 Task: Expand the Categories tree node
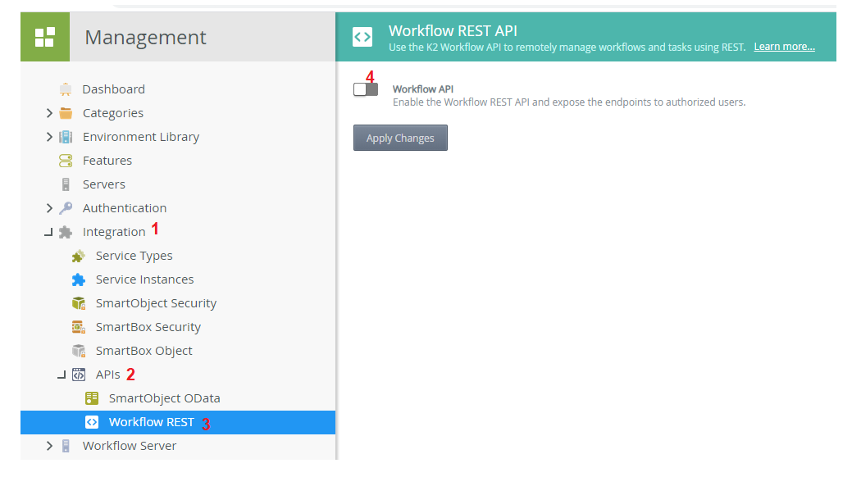[x=50, y=113]
